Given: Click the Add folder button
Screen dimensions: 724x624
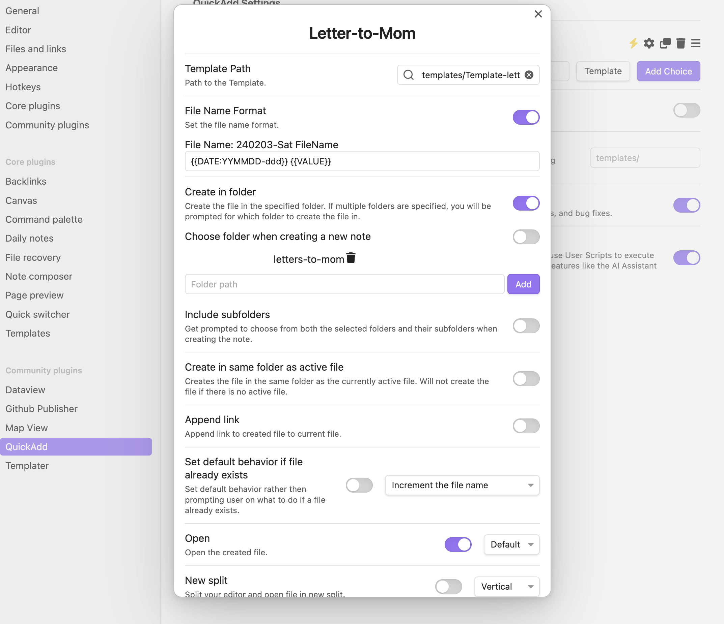Looking at the screenshot, I should (x=523, y=284).
